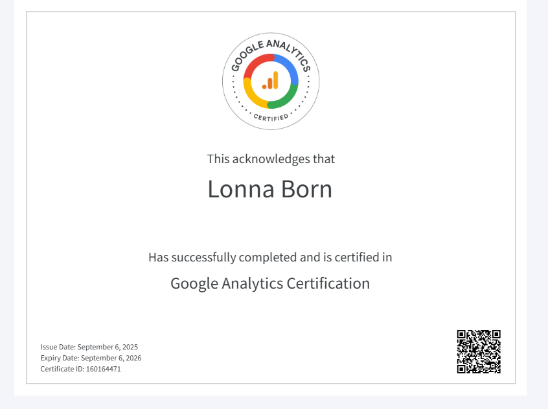The image size is (548, 409).
Task: Click the Google Analytics certified badge
Action: tap(271, 81)
